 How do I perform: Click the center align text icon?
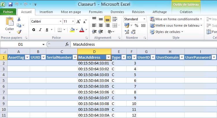[x=101, y=25]
